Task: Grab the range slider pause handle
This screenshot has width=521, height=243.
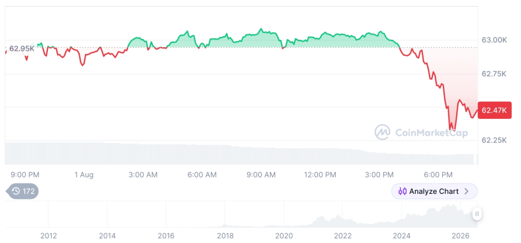Action: 477,214
